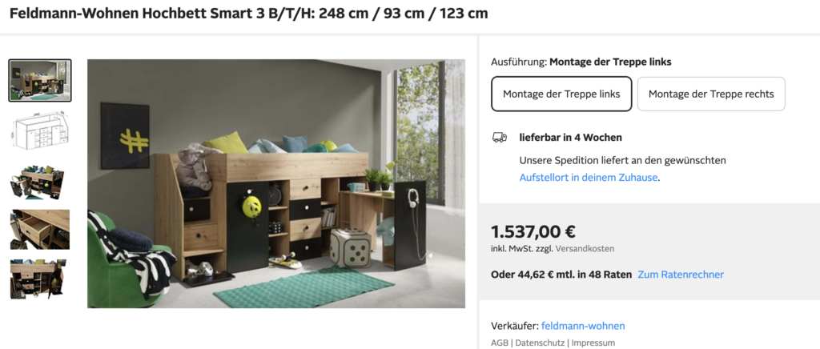Open the Impressum link
The image size is (820, 349).
(593, 343)
